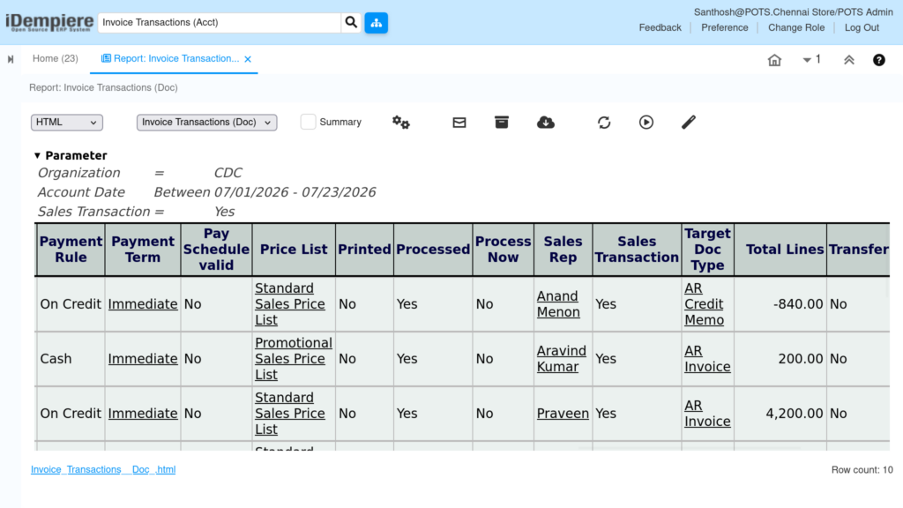Open report customization gears icon
The width and height of the screenshot is (903, 508).
click(401, 122)
